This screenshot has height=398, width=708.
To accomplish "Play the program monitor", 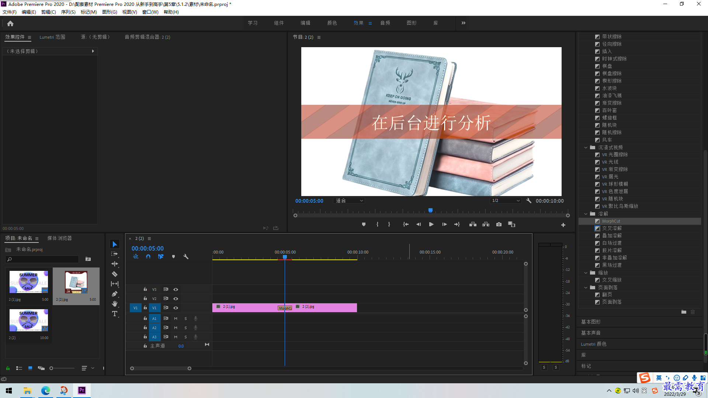I will [431, 224].
